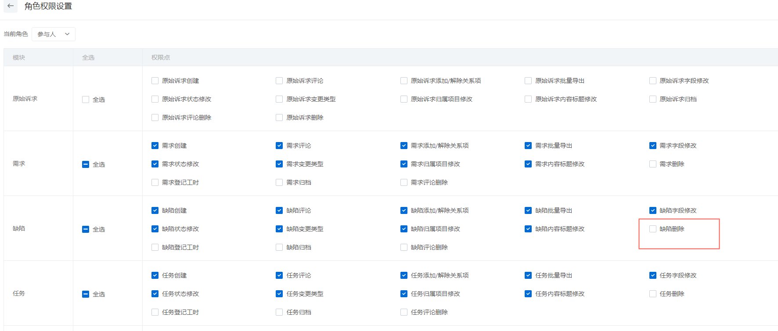Check 原始诉求归属项目修改 checkbox
This screenshot has width=778, height=331.
point(404,99)
